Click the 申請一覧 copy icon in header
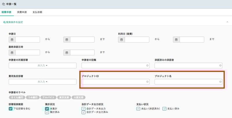232x118 pixels. pos(3,4)
